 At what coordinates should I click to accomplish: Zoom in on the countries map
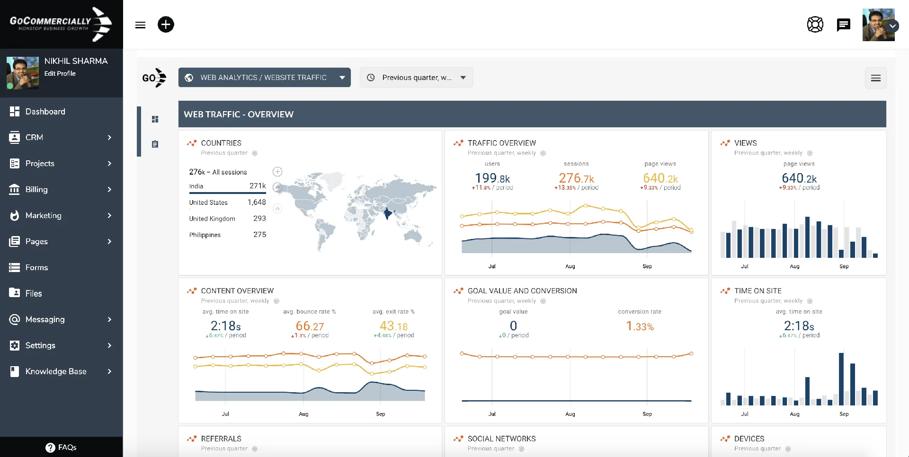277,172
